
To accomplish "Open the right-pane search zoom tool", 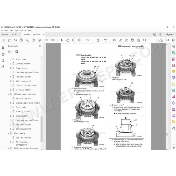I will [x=174, y=47].
